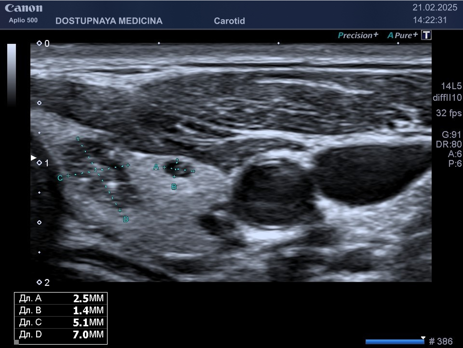The image size is (463, 348).
Task: Select caliper label D on the image
Action: [126, 220]
